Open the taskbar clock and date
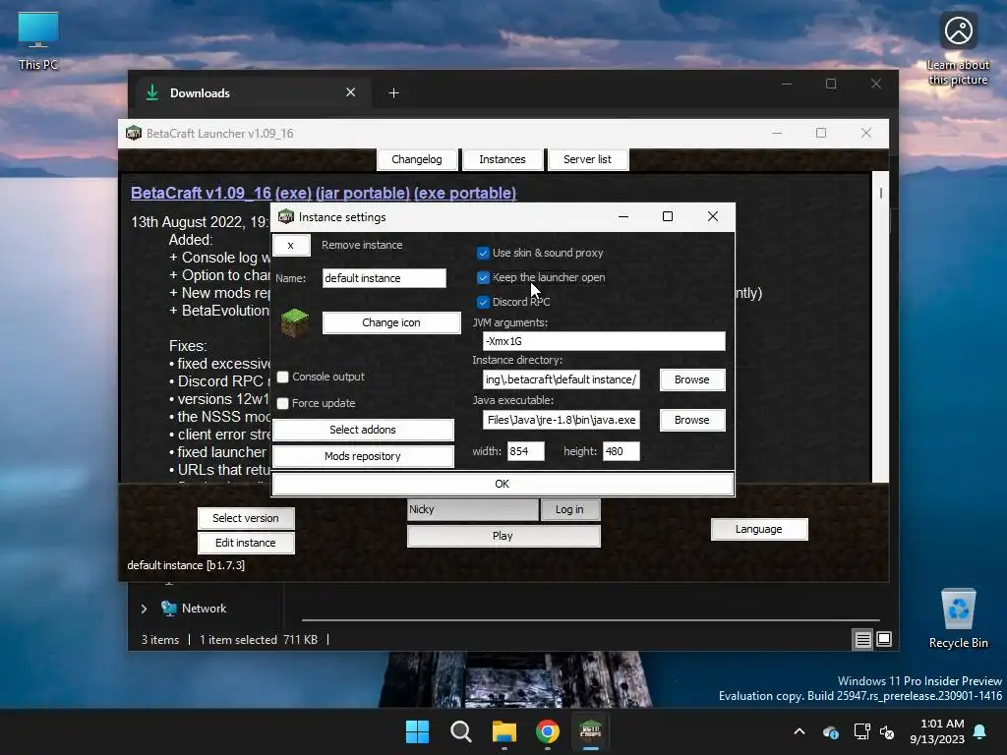This screenshot has height=755, width=1007. (937, 731)
